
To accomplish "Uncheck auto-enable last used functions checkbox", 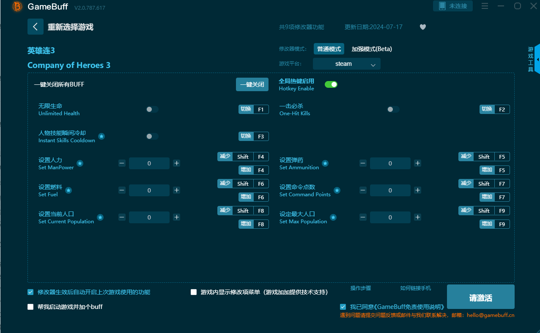I will tap(30, 292).
